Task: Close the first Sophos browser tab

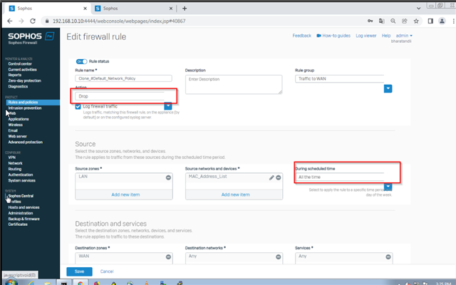Action: coord(85,9)
